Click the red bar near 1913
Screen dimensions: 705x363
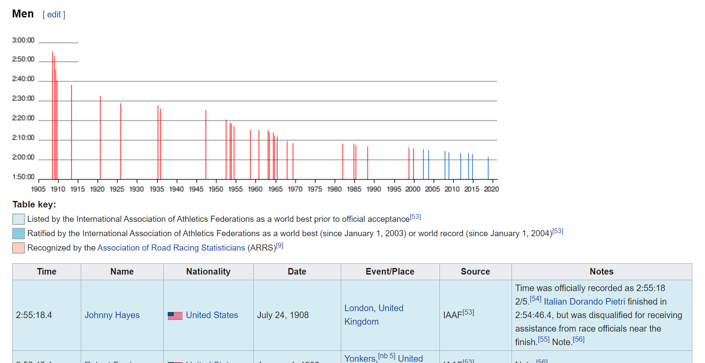coord(72,132)
